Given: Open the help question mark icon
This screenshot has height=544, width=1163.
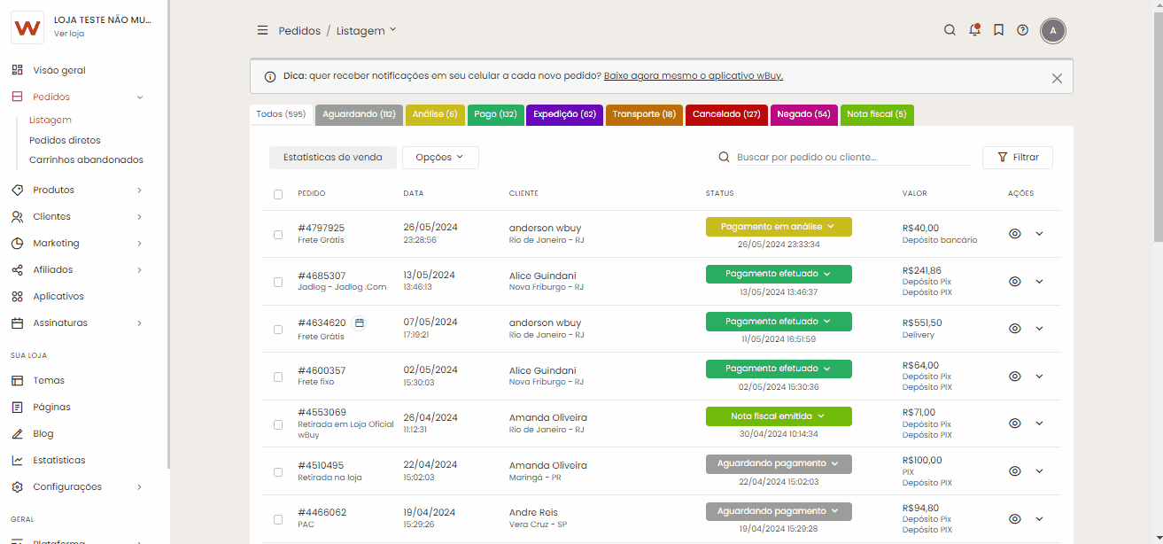Looking at the screenshot, I should (1022, 30).
